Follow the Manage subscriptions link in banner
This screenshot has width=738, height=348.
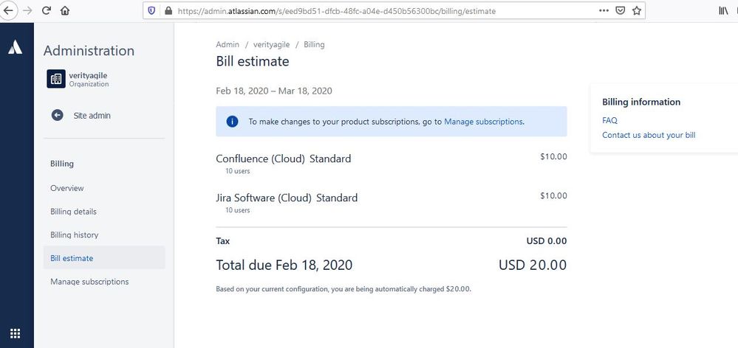tap(483, 122)
